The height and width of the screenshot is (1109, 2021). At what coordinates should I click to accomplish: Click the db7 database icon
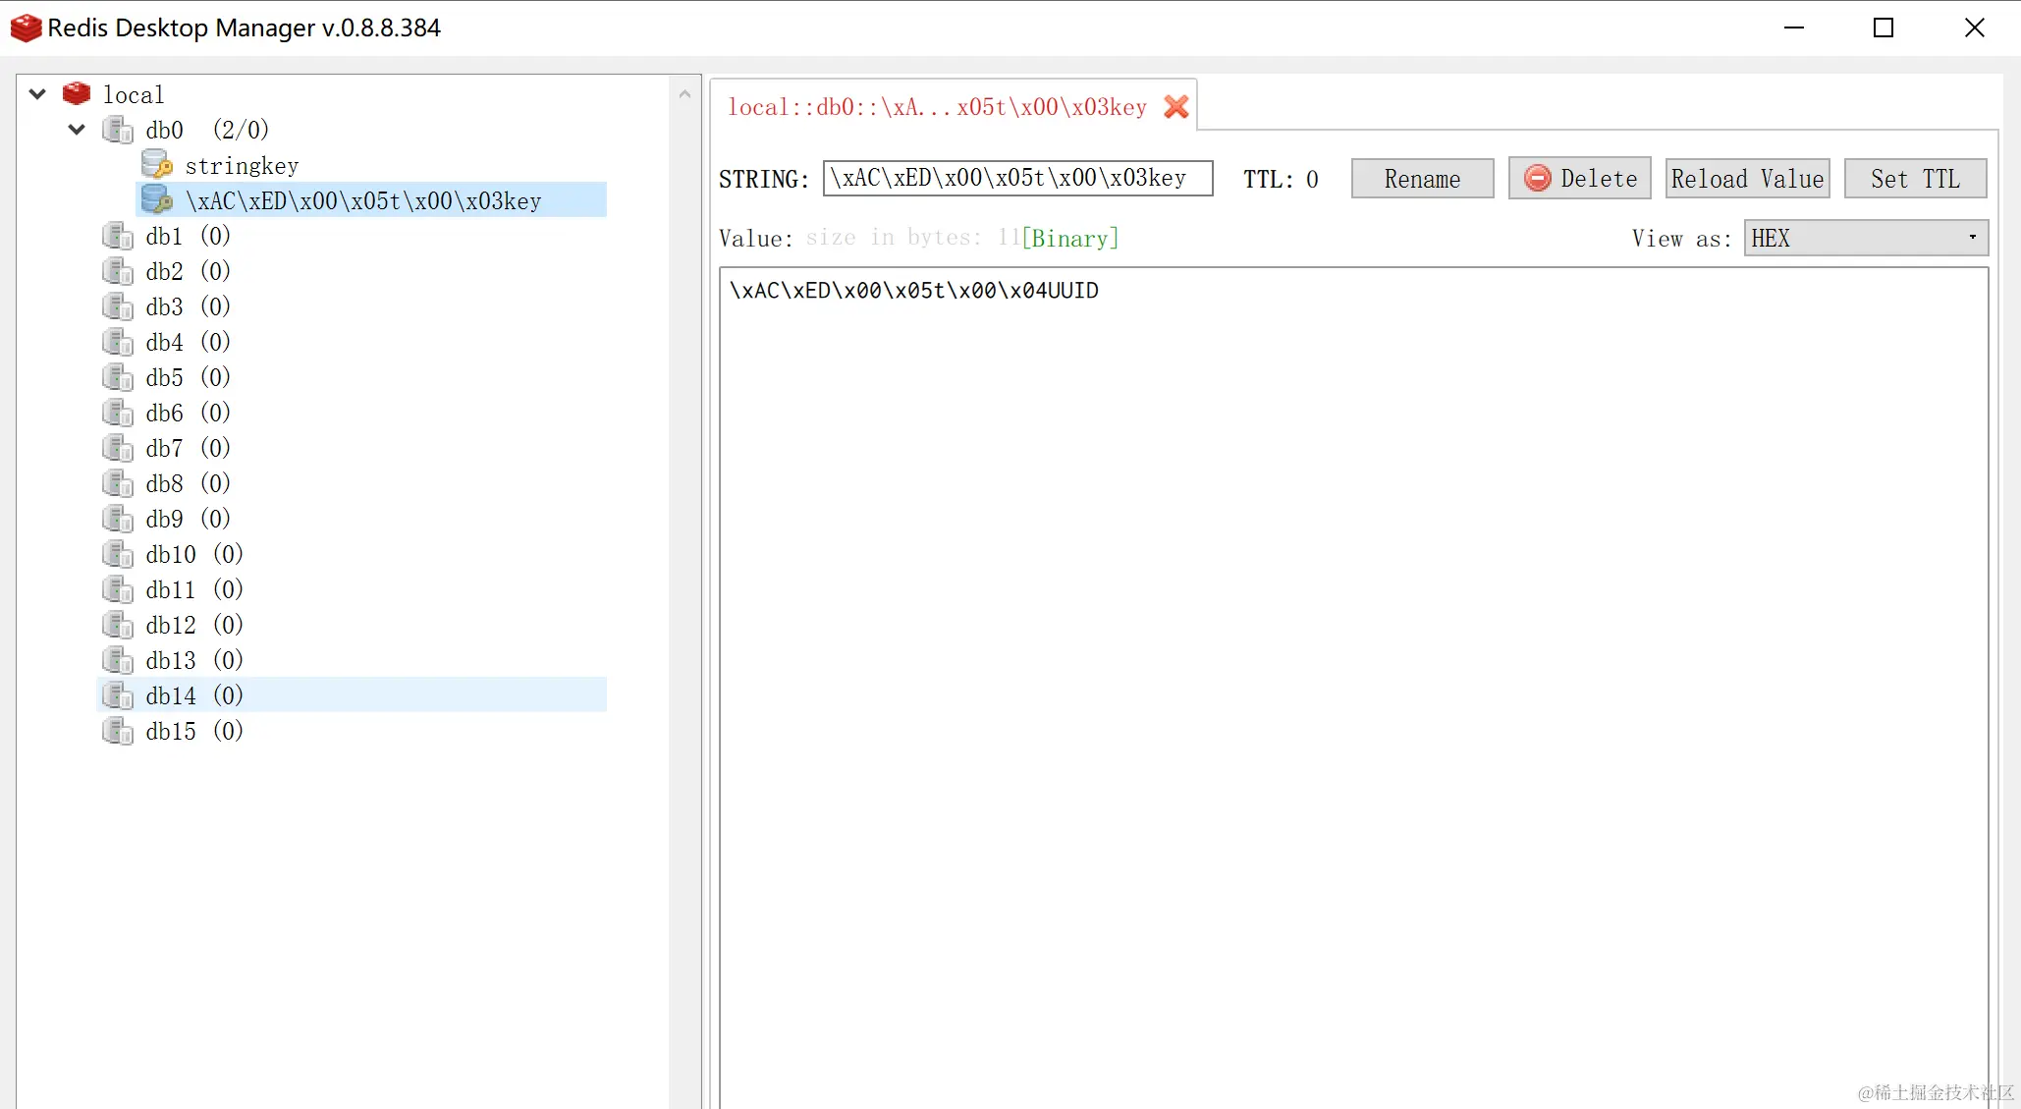(118, 449)
